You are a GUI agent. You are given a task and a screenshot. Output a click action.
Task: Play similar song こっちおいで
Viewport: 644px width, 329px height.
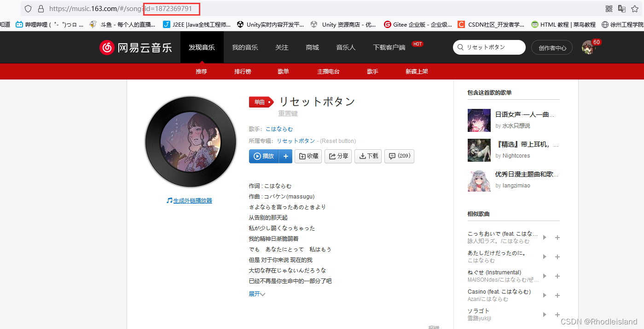coord(545,238)
